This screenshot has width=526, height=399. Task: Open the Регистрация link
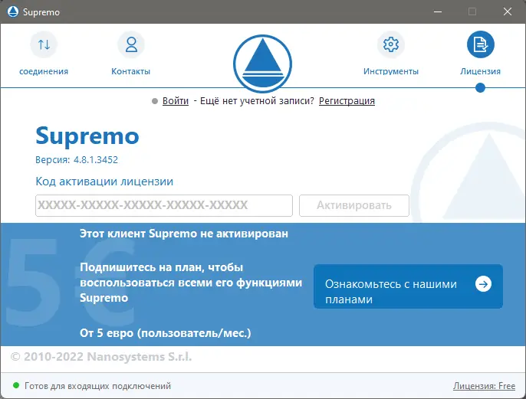pyautogui.click(x=347, y=101)
